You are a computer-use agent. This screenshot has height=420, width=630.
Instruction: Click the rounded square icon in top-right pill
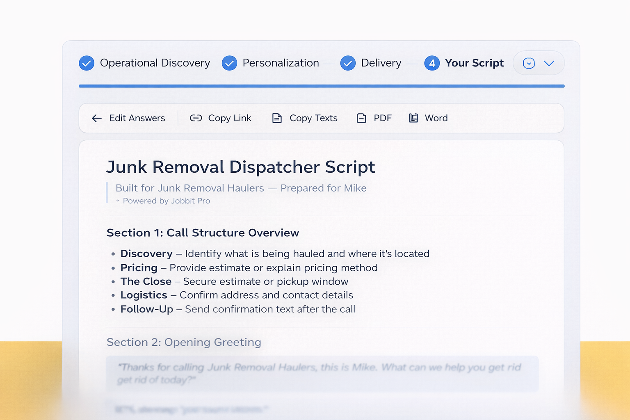[529, 63]
